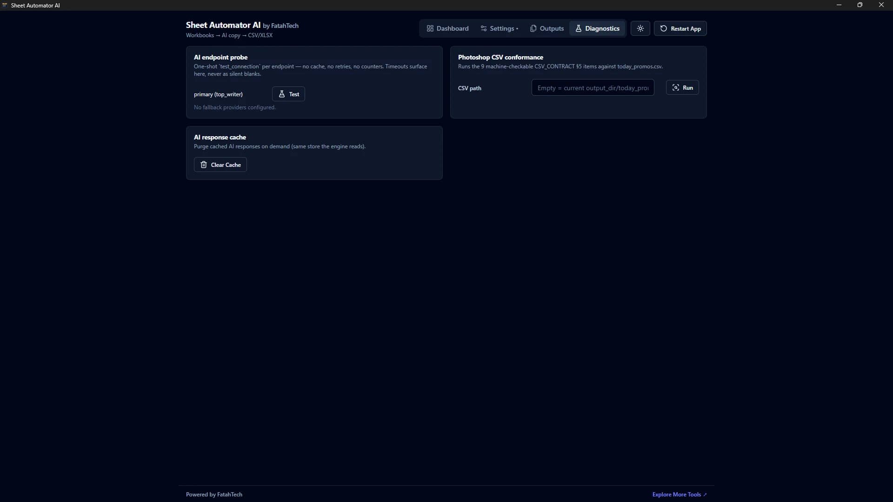Switch to the Outputs tab
Screen dimensions: 893x502
pyautogui.click(x=547, y=28)
